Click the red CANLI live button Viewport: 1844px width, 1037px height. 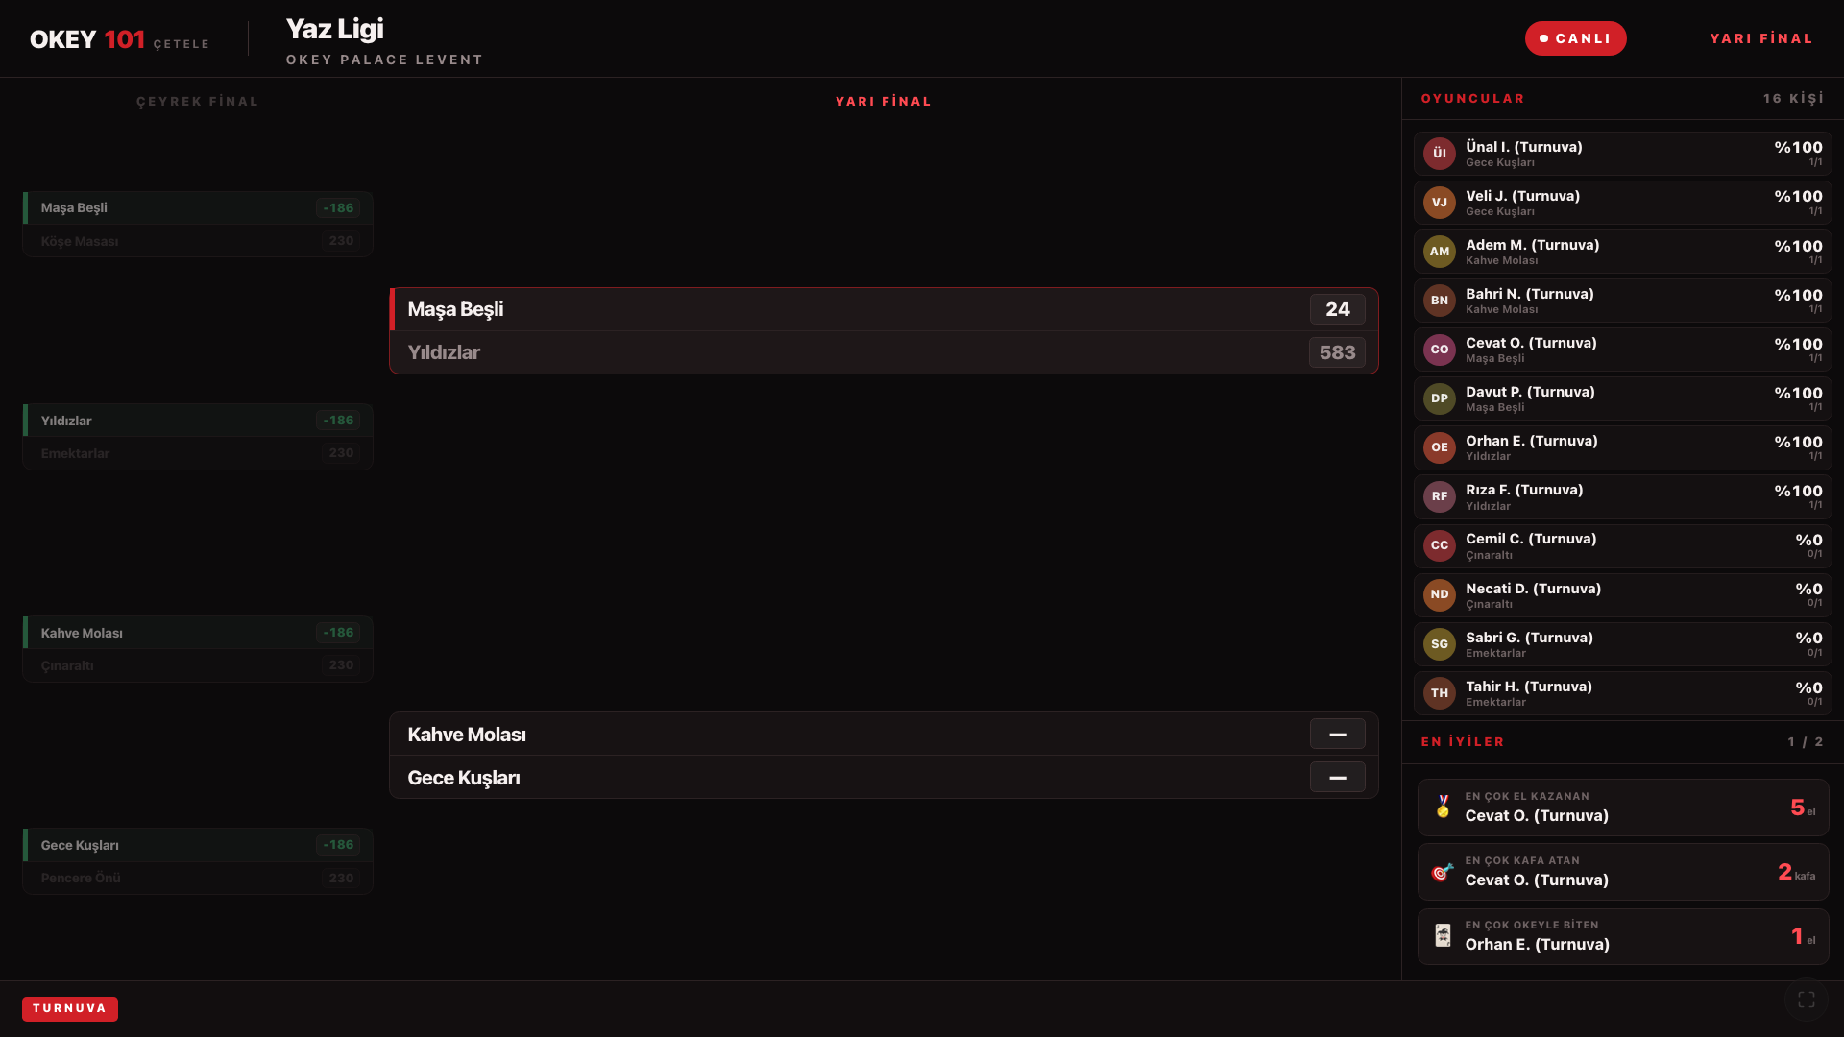pyautogui.click(x=1575, y=38)
